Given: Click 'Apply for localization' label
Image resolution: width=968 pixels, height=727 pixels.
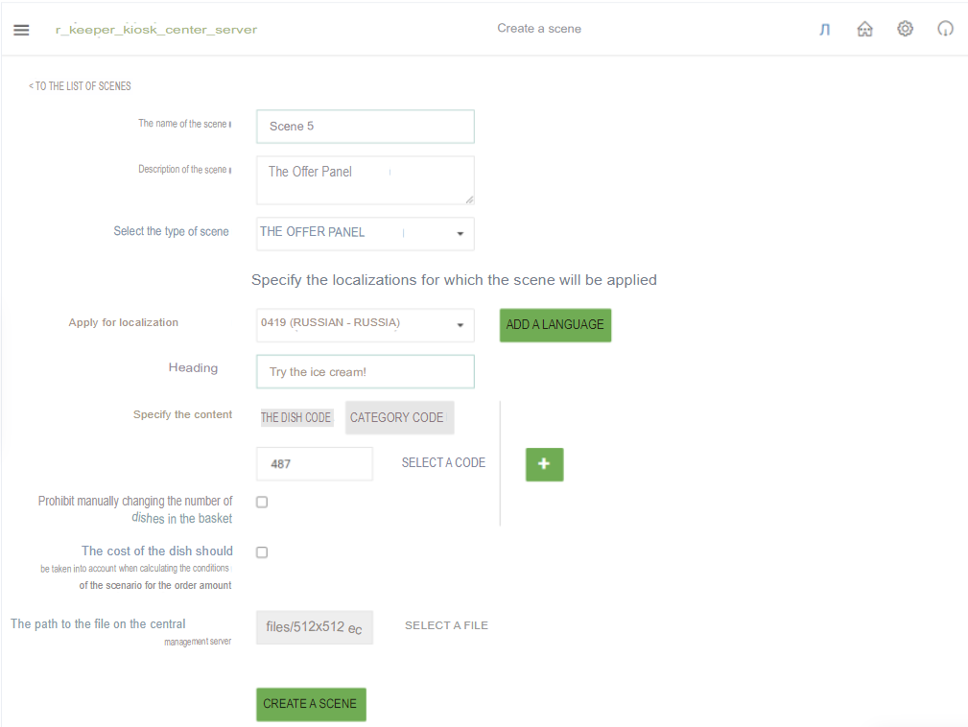Looking at the screenshot, I should 124,322.
